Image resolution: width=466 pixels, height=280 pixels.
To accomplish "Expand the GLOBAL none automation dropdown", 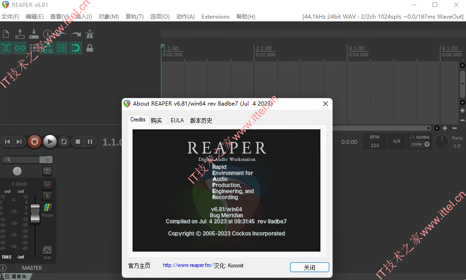I will click(420, 144).
